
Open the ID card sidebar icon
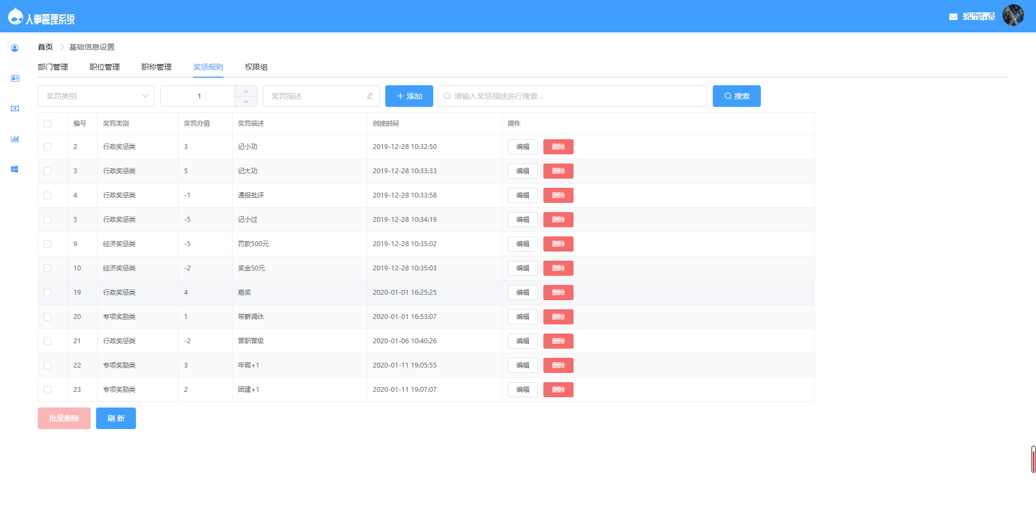point(15,78)
